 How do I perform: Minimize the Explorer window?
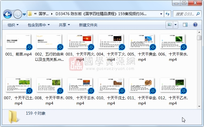click(x=176, y=3)
